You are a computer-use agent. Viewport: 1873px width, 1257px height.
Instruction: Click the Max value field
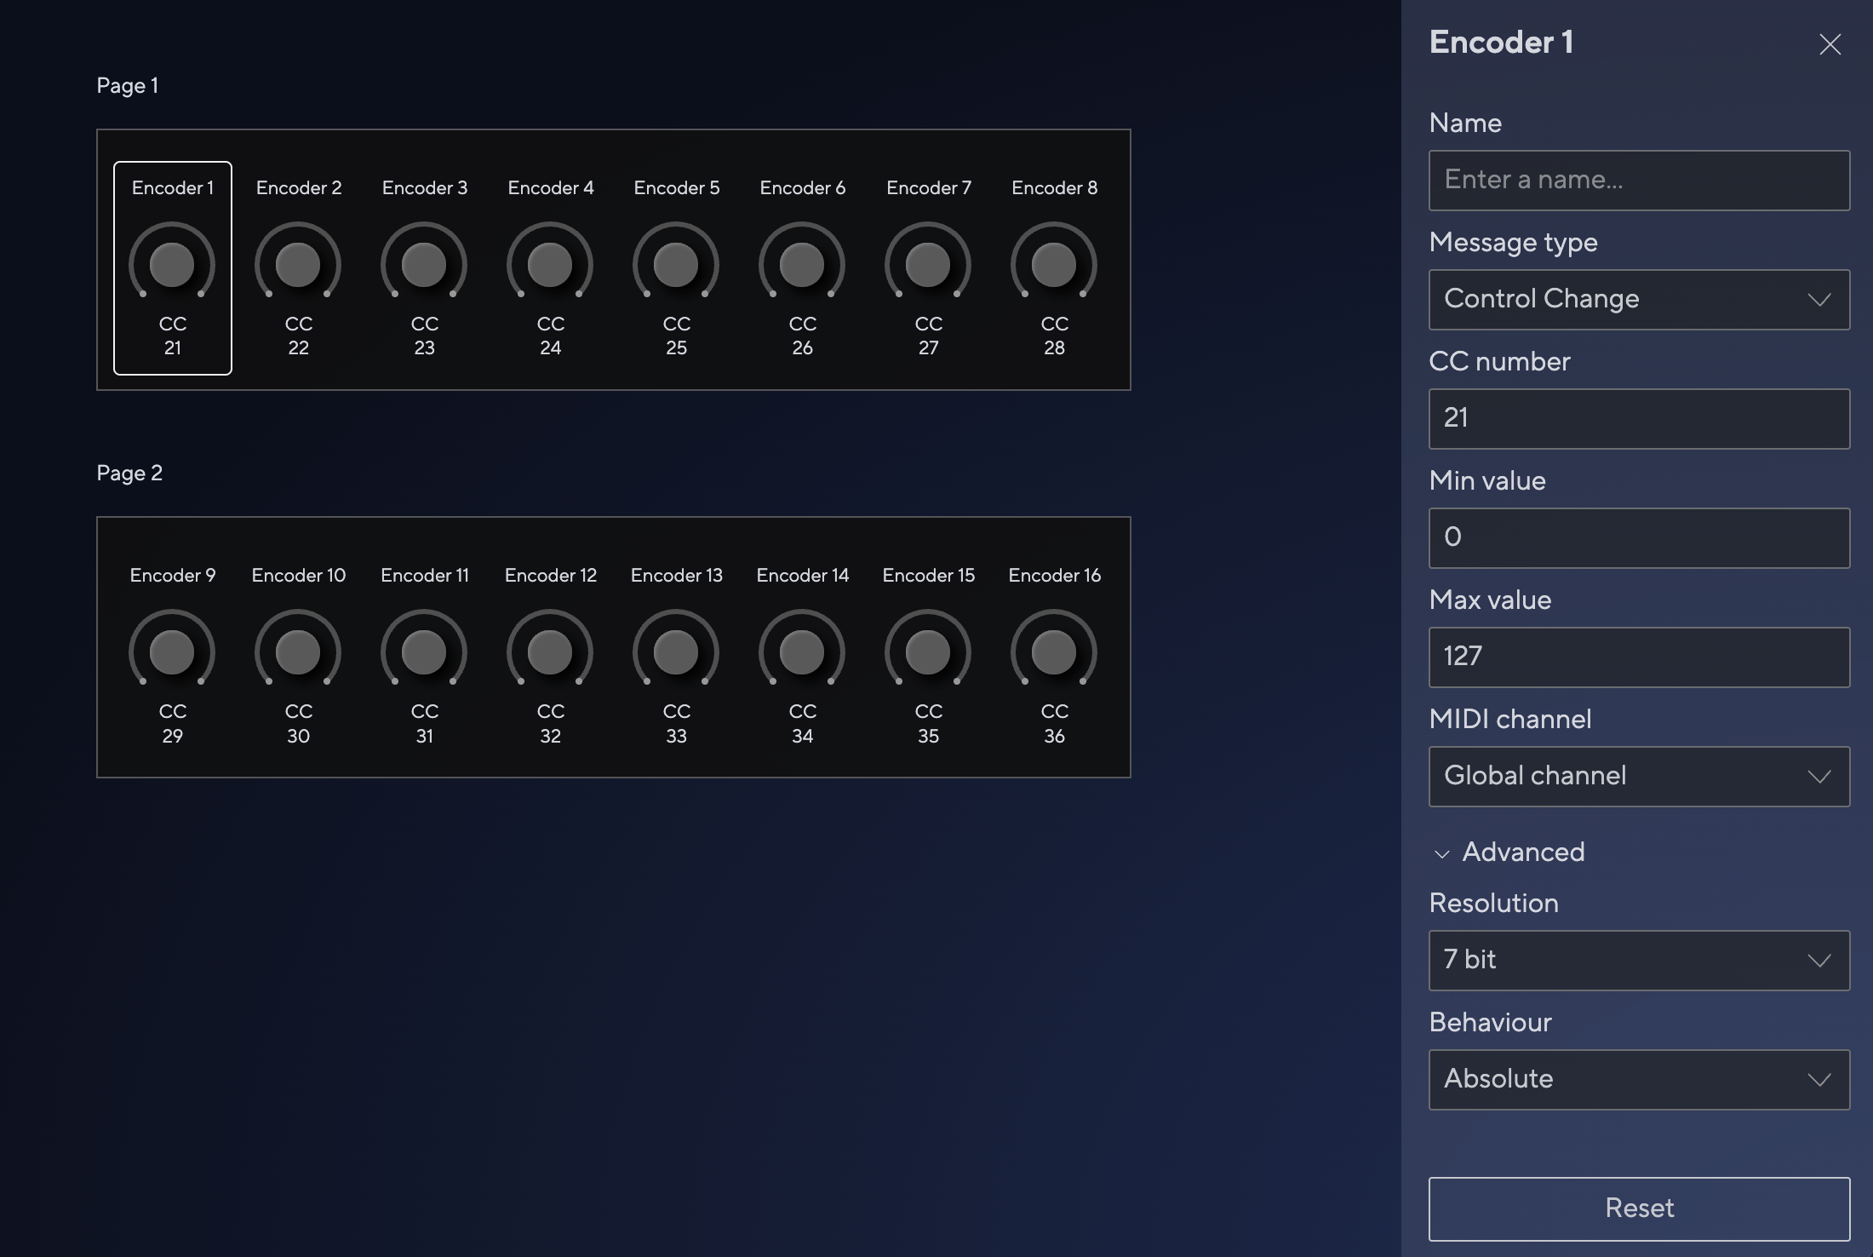coord(1639,657)
